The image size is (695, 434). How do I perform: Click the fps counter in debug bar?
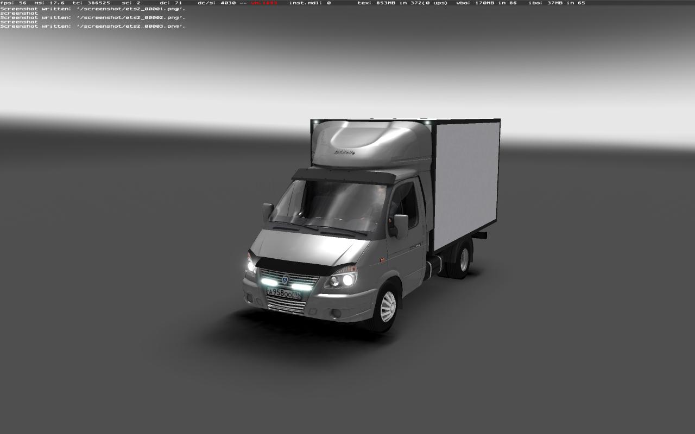tap(14, 3)
